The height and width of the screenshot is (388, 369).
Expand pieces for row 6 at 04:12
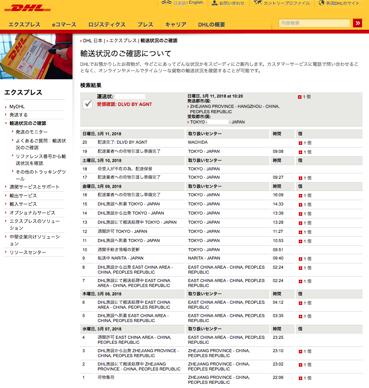tap(300, 303)
